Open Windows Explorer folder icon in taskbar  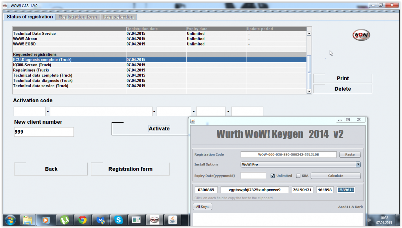click(28, 220)
